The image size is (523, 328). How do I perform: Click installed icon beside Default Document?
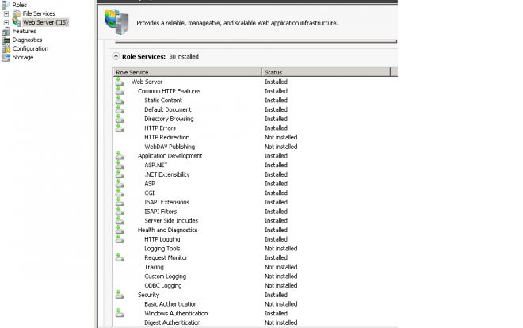(120, 109)
